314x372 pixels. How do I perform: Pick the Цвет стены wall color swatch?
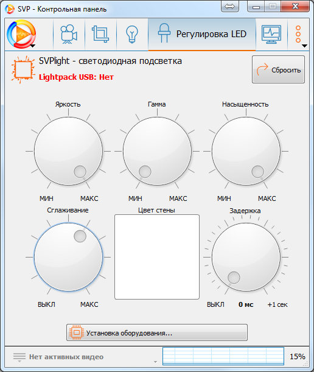(x=157, y=257)
